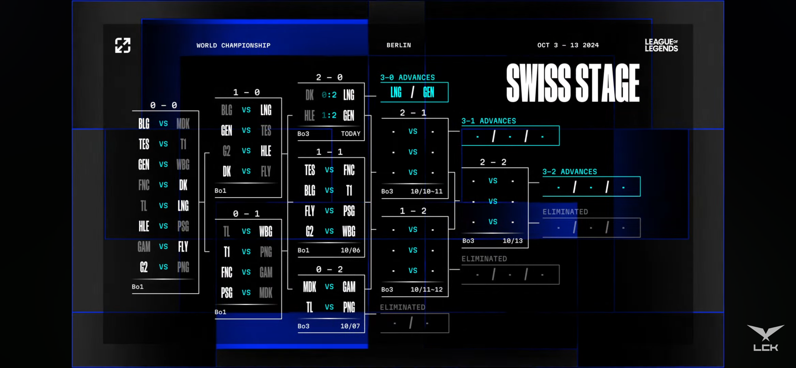
Task: Click the League of Legends logo
Action: point(661,45)
